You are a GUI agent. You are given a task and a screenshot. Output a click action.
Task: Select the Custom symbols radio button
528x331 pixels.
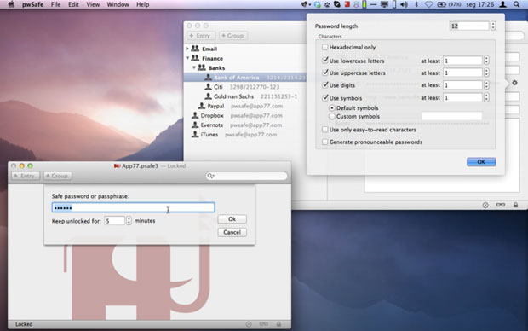click(x=332, y=116)
